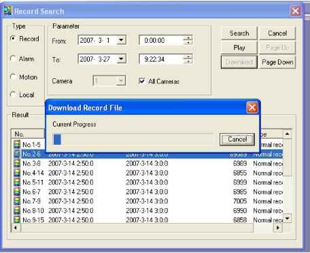Select the result row No.4-14

[x=148, y=173]
